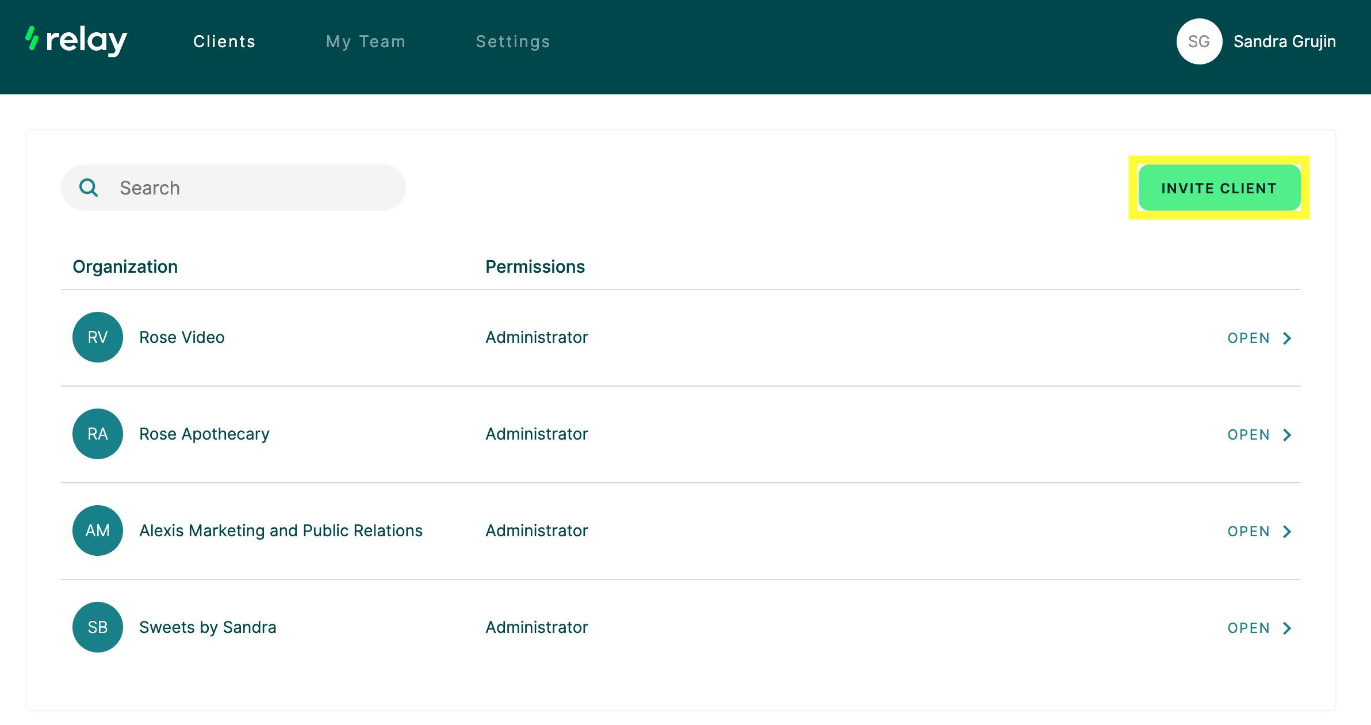Image resolution: width=1371 pixels, height=725 pixels.
Task: Click Administrator in the Rose Video row
Action: [537, 337]
